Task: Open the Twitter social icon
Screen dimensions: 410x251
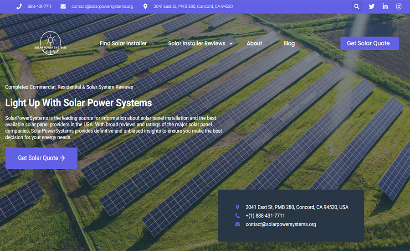Action: tap(371, 6)
